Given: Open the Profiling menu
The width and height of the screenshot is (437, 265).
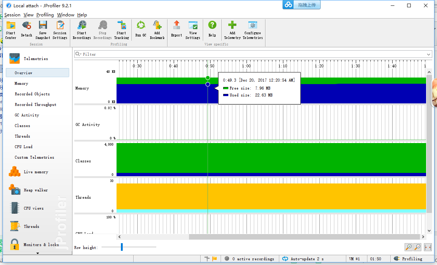Looking at the screenshot, I should coord(45,15).
